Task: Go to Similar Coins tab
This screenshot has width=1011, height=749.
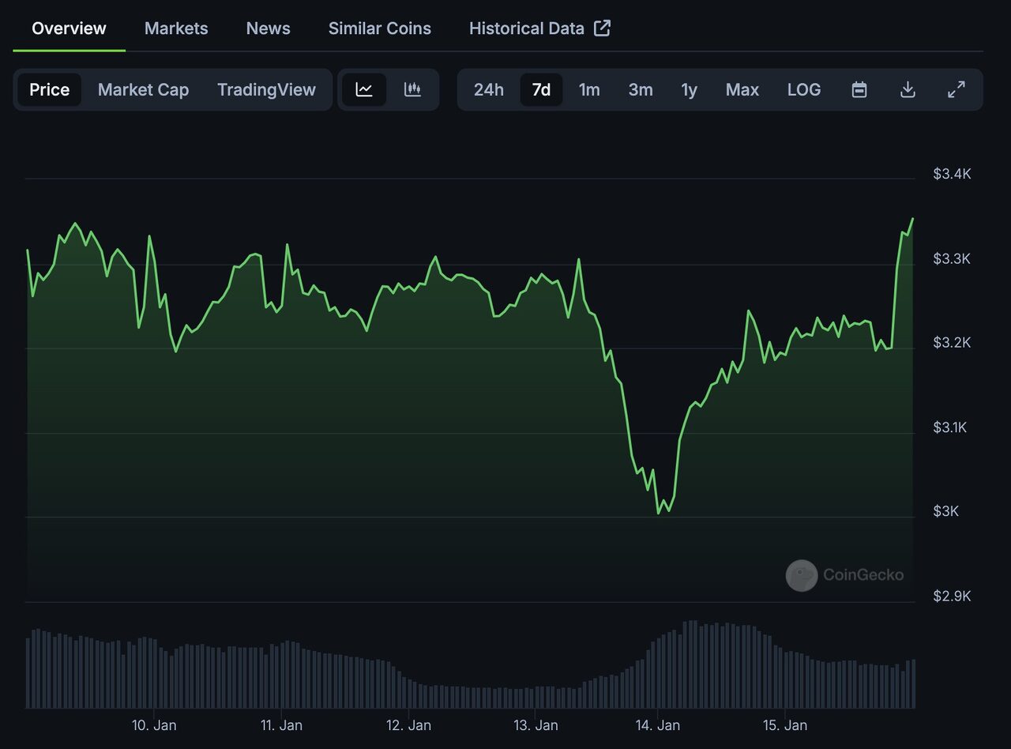Action: (x=380, y=28)
